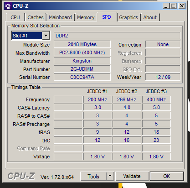Click the Kingston manufacturer value

point(82,61)
